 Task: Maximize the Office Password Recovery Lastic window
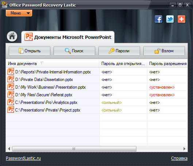tap(180, 5)
